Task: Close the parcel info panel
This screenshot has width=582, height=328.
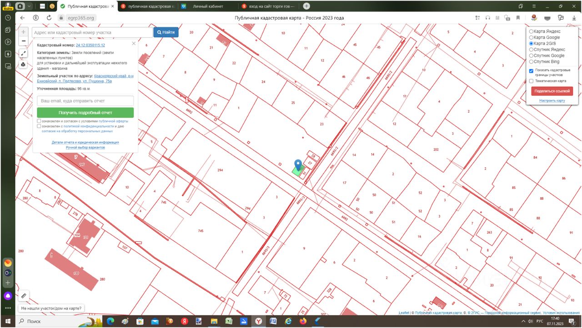Action: tap(134, 44)
